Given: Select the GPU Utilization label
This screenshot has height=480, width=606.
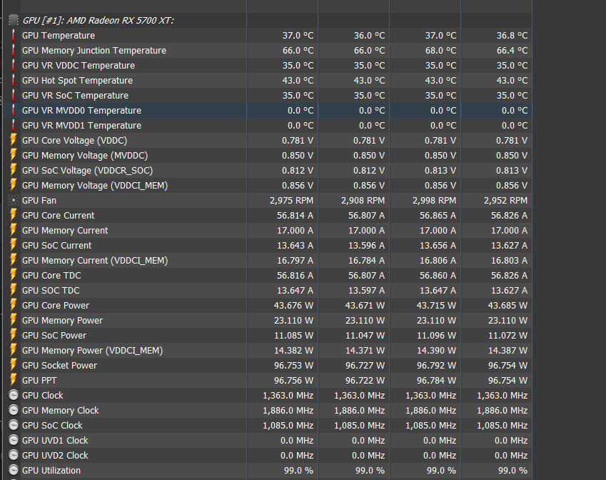Looking at the screenshot, I should pos(51,471).
